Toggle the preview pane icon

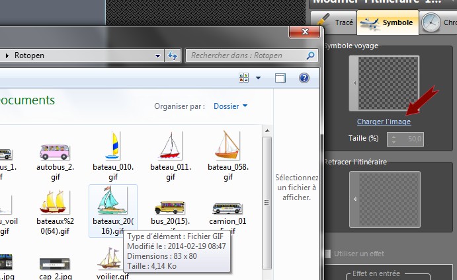pyautogui.click(x=280, y=78)
